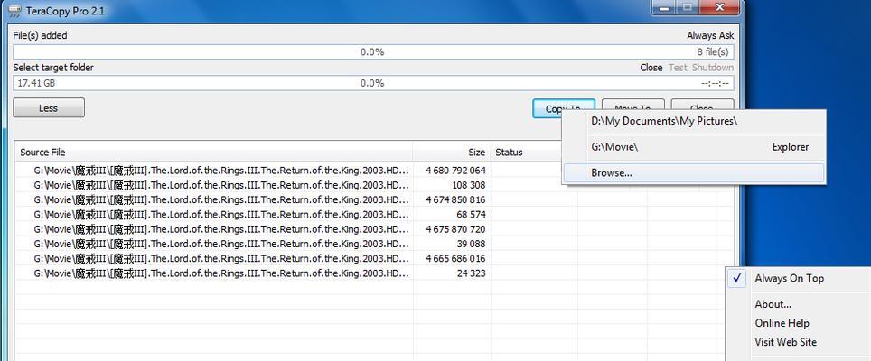Click the Shutdown option
The image size is (871, 361).
[713, 68]
